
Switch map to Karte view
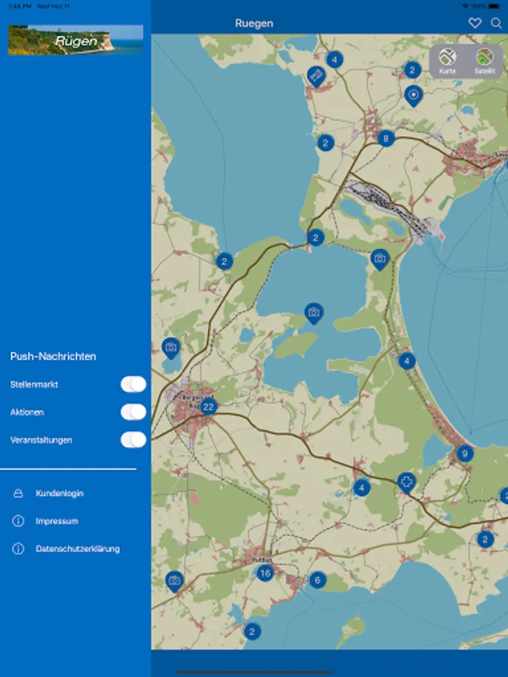click(x=448, y=62)
